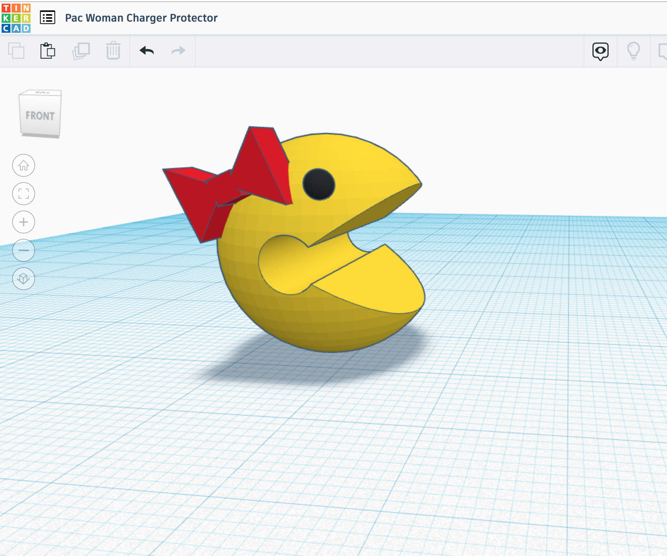Click the Redo arrow
Image resolution: width=667 pixels, height=556 pixels.
178,51
